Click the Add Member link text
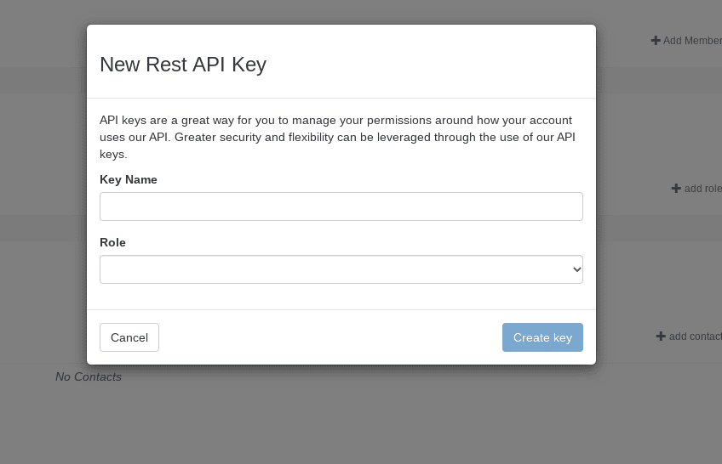 pos(691,41)
